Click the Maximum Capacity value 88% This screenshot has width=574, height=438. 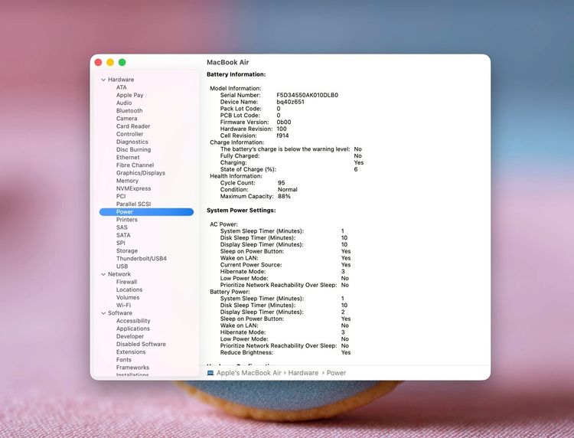pyautogui.click(x=284, y=196)
